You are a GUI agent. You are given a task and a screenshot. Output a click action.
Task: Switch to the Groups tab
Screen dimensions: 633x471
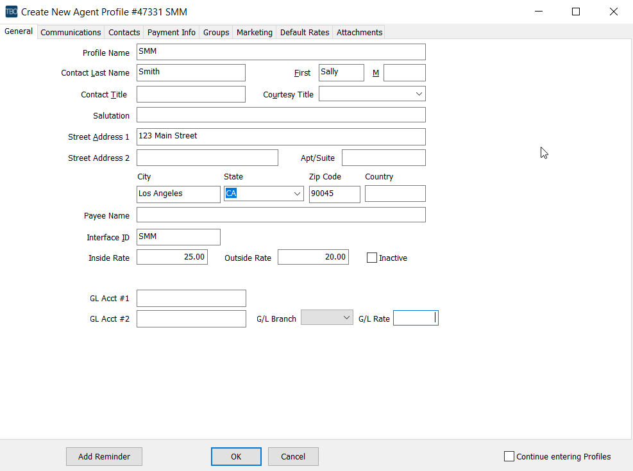point(216,32)
